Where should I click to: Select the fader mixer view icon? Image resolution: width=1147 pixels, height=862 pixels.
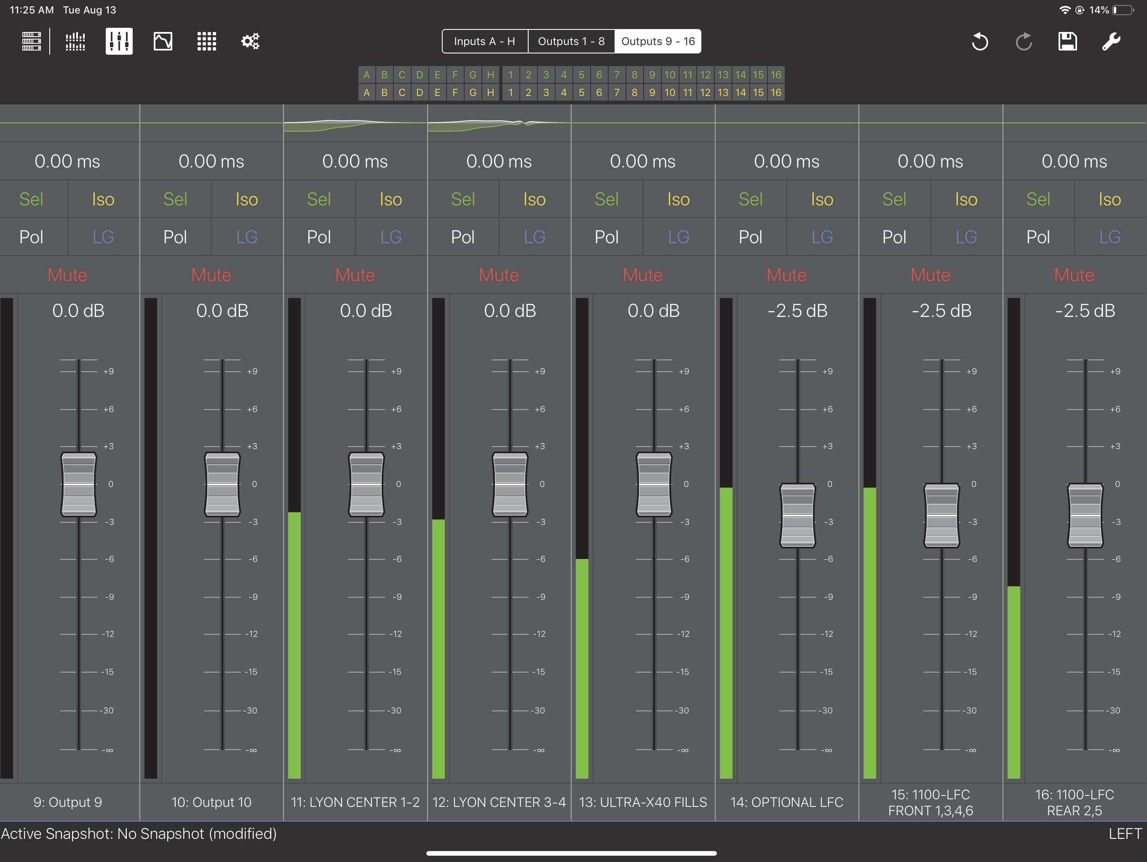[x=119, y=41]
